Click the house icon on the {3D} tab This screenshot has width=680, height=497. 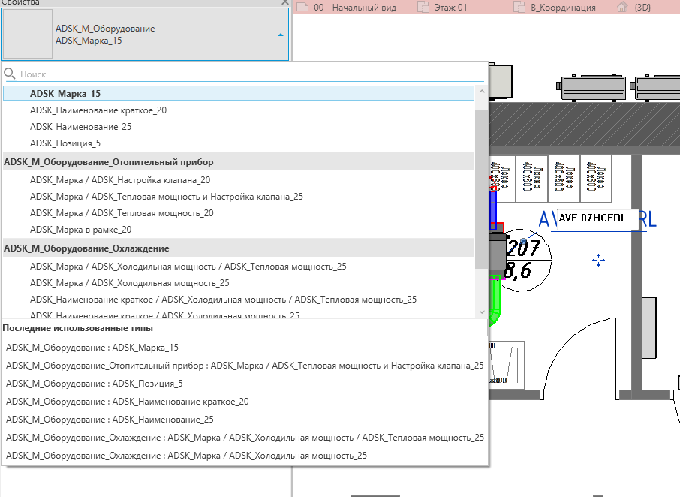[621, 8]
